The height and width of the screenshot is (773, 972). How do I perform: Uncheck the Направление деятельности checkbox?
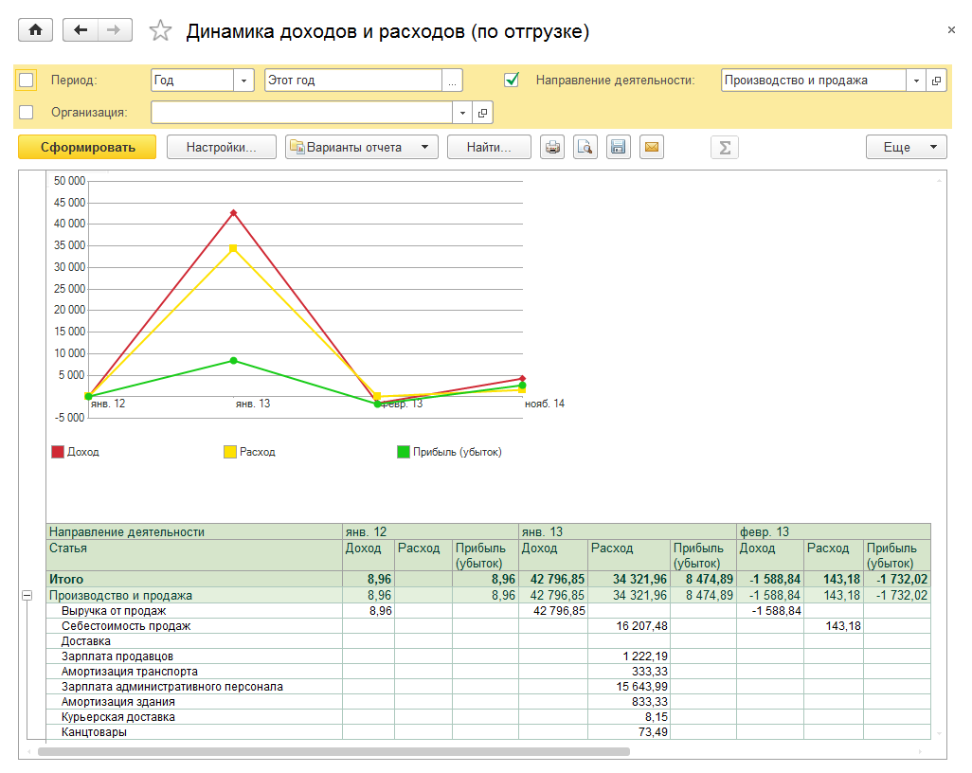(x=512, y=81)
